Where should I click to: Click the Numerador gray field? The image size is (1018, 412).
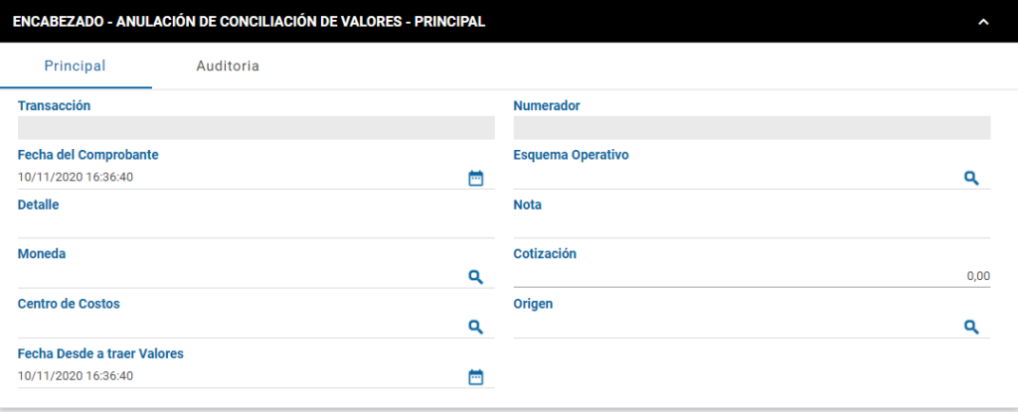pos(752,128)
